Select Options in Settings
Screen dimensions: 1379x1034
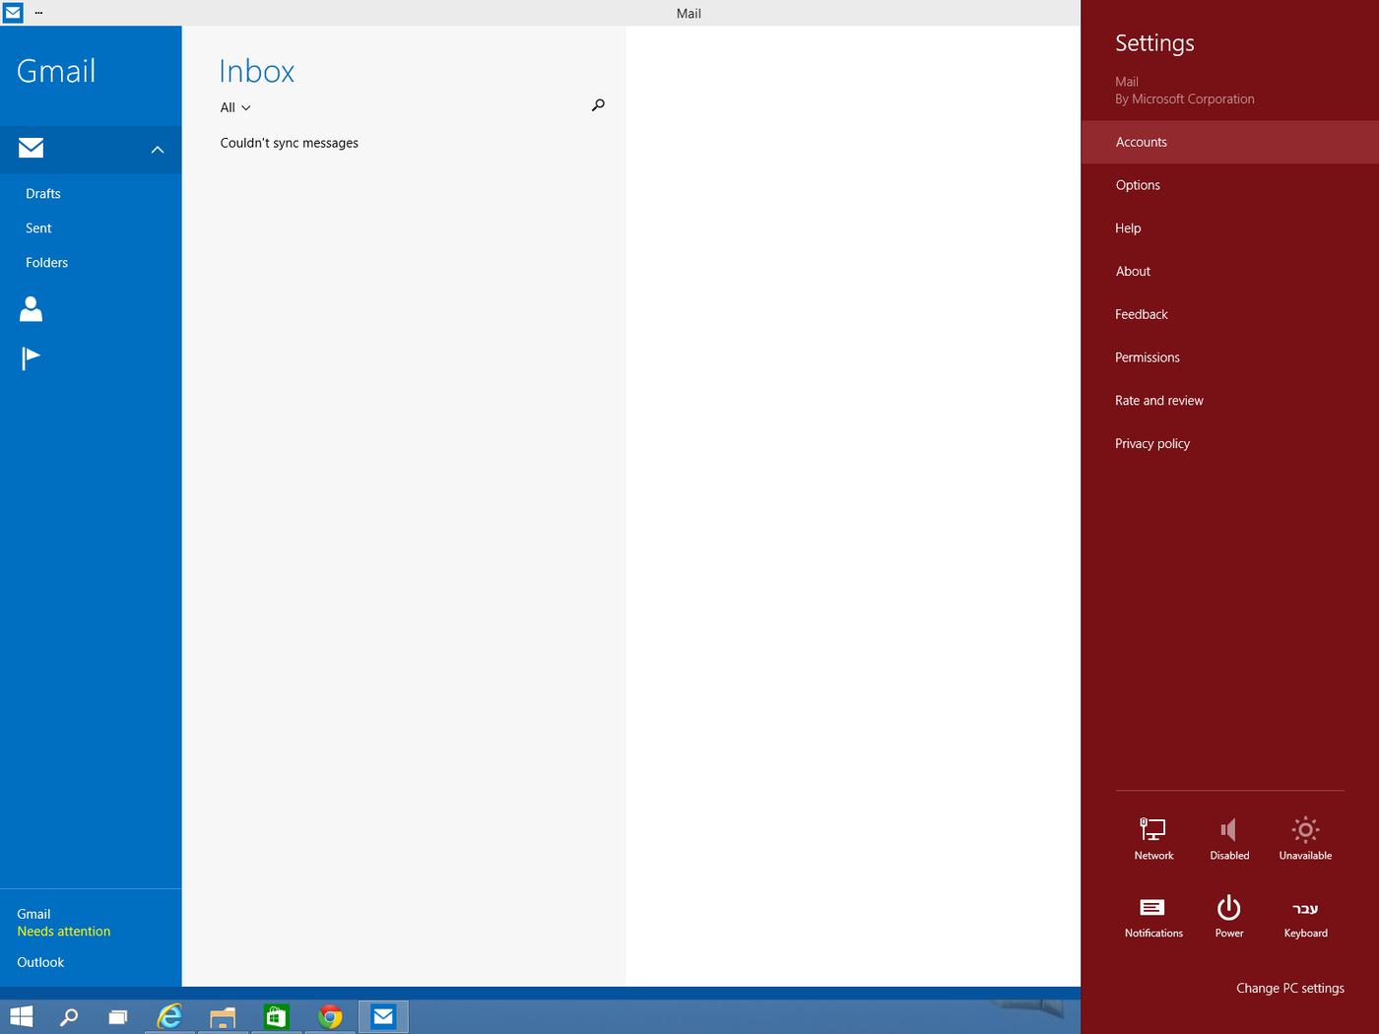tap(1138, 184)
